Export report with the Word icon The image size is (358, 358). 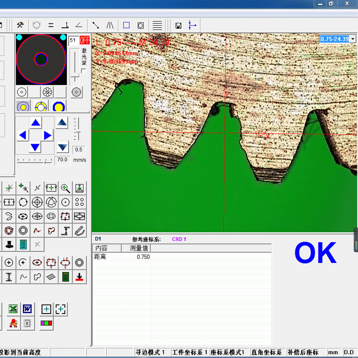point(27,309)
